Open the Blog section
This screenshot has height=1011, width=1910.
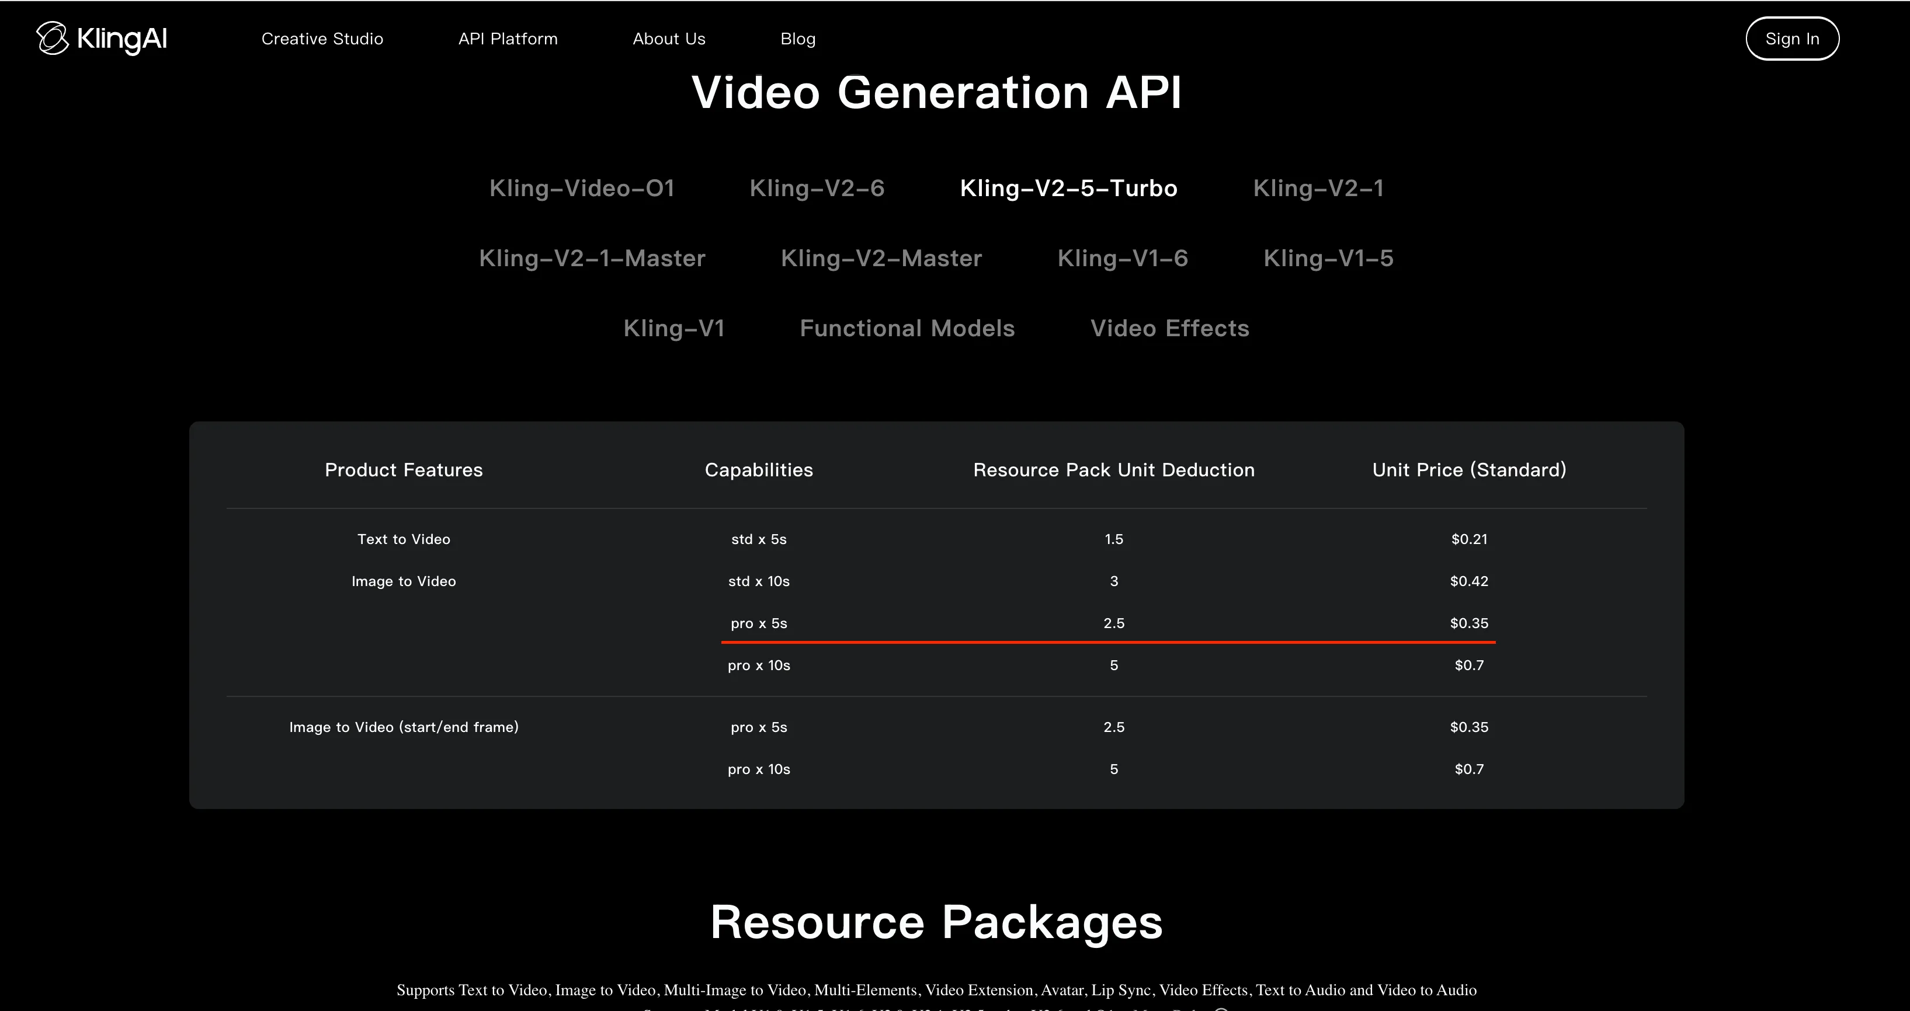[798, 39]
